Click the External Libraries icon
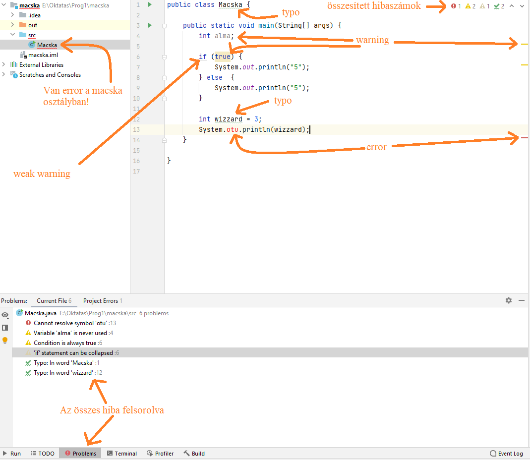The image size is (530, 460). (14, 64)
